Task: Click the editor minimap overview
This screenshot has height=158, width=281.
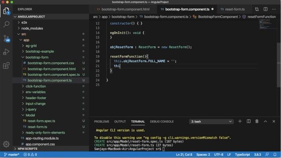Action: [267, 24]
